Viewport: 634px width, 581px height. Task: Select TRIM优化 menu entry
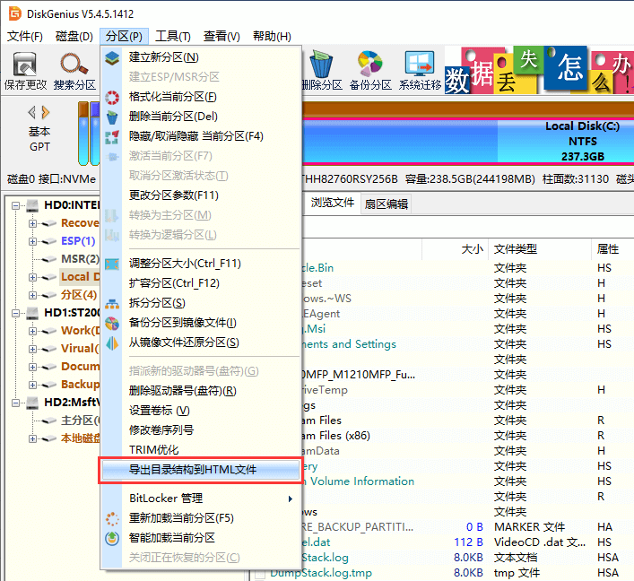[x=201, y=450]
